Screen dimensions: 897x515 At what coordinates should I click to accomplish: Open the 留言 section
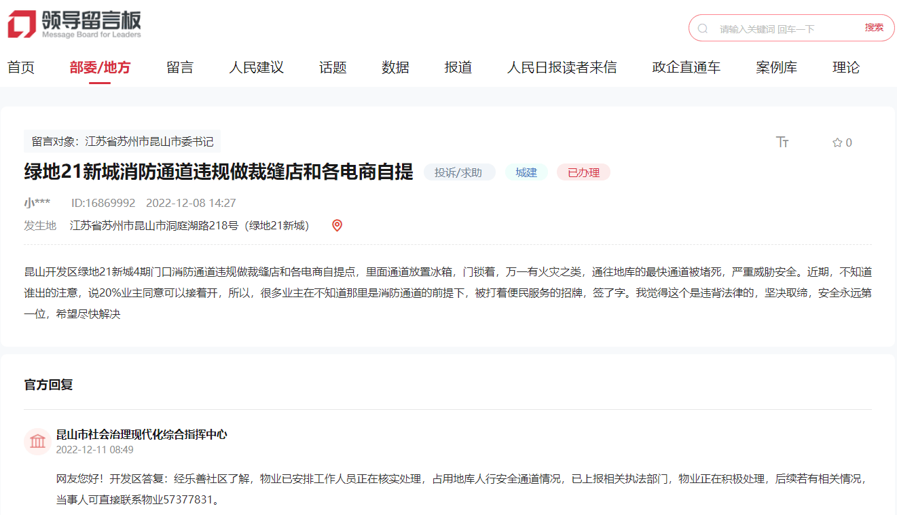179,67
